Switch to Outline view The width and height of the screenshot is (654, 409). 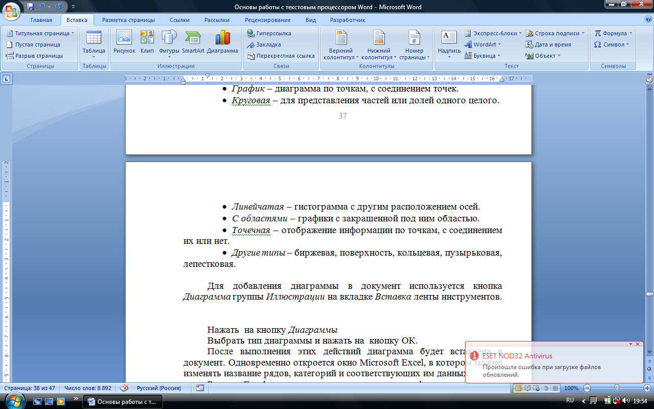click(x=546, y=388)
